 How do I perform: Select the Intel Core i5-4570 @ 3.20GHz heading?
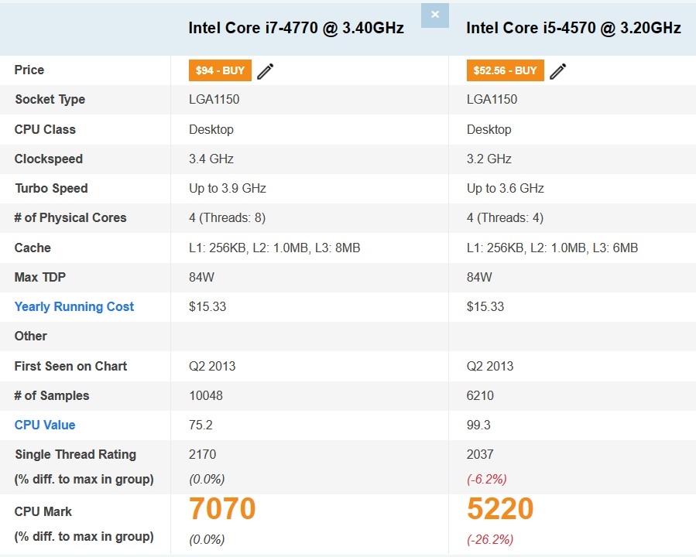[574, 28]
